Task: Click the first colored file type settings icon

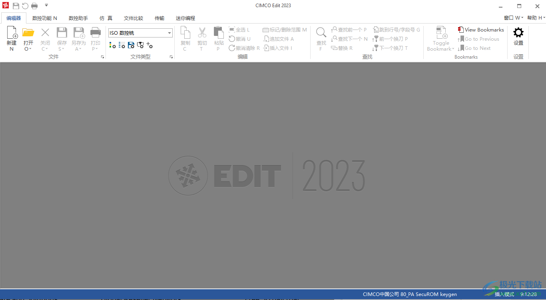Action: tap(113, 45)
